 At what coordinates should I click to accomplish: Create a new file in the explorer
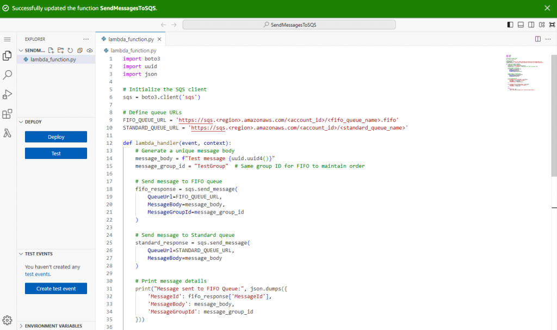click(x=51, y=51)
